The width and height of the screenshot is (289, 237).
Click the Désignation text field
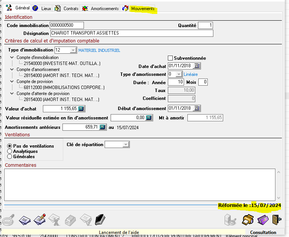(132, 33)
